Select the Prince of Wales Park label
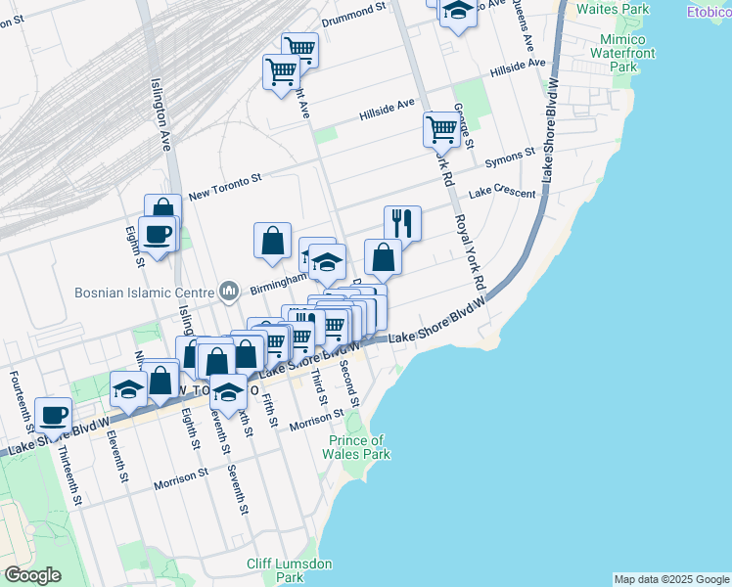The width and height of the screenshot is (732, 587). [x=359, y=447]
